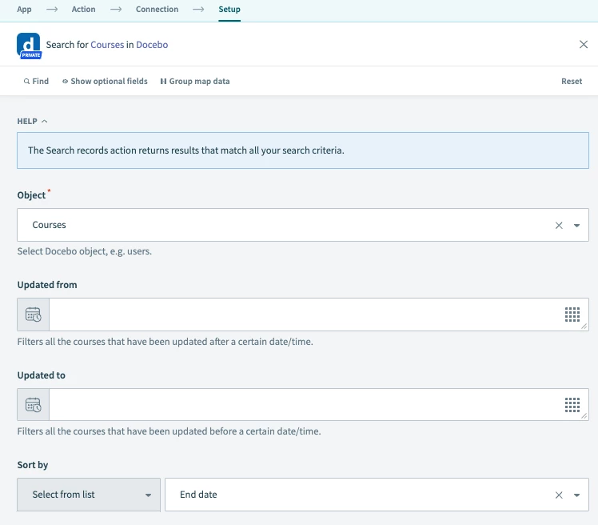Click the calendar icon for Updated to
598x525 pixels.
click(34, 405)
